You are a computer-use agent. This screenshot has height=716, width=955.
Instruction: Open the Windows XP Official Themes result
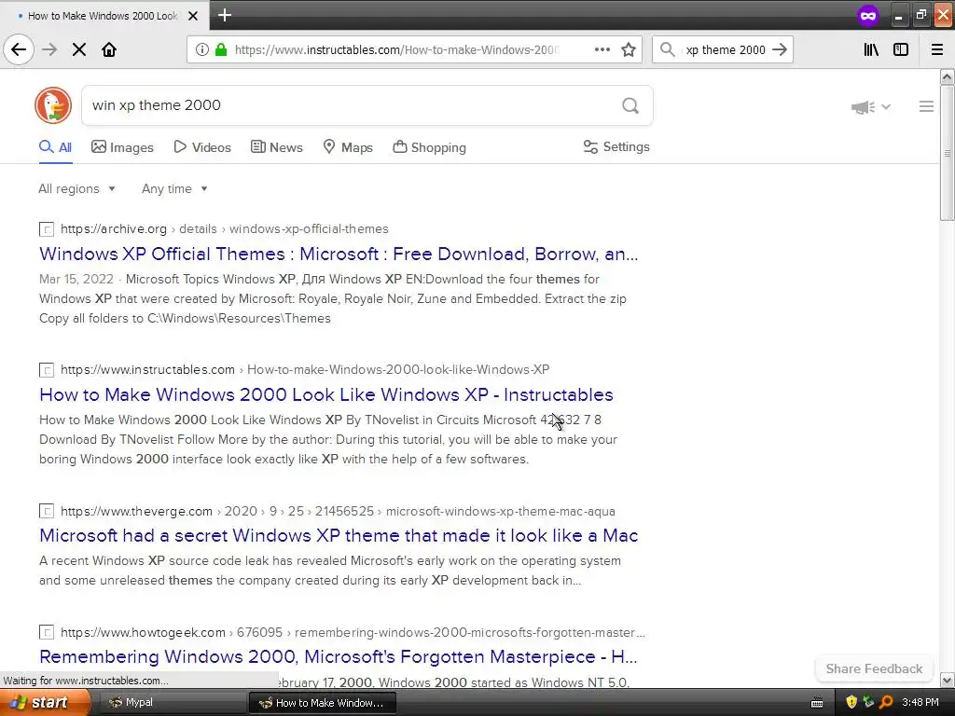coord(339,254)
